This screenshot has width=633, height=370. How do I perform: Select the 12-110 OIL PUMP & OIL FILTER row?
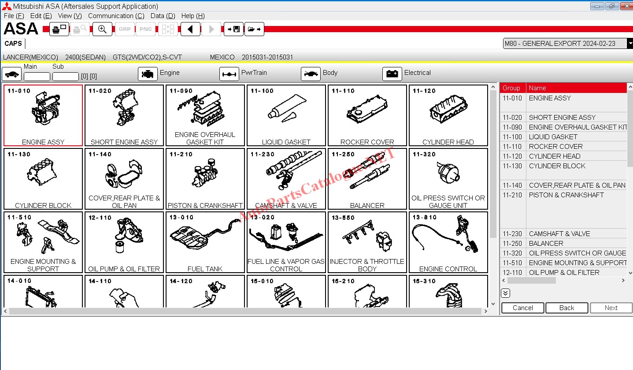[x=563, y=272]
